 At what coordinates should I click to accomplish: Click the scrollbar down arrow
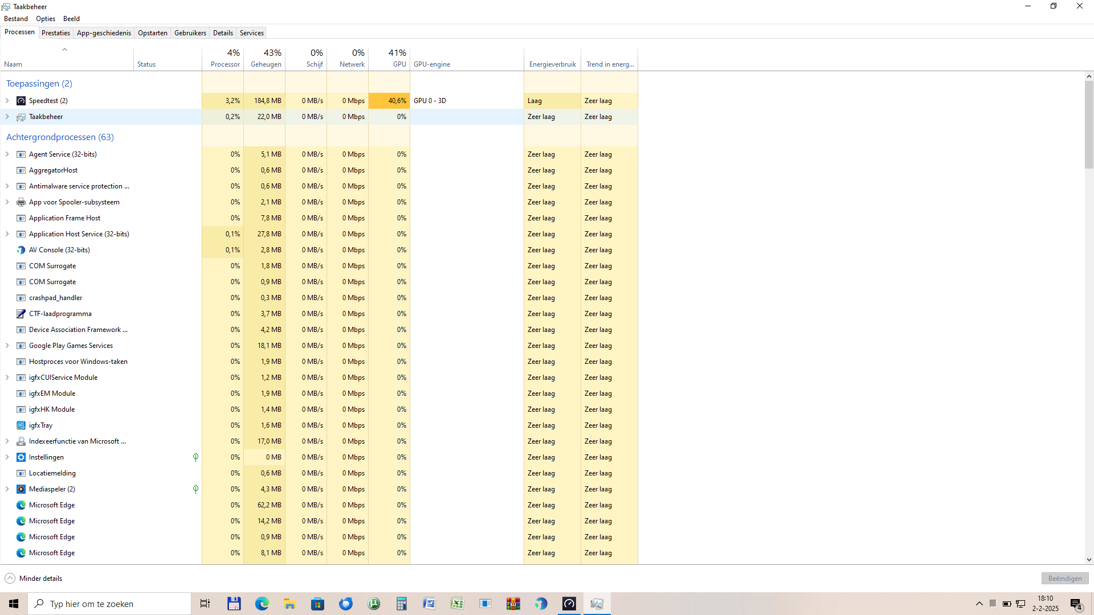1089,560
